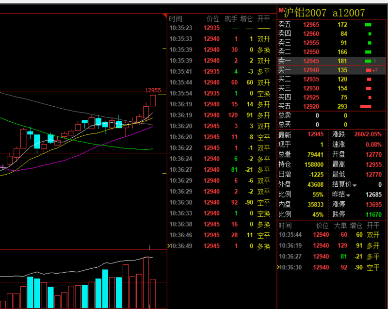The height and width of the screenshot is (309, 388).
Task: Click the red M icon beside 沪铝2007
Action: [281, 10]
